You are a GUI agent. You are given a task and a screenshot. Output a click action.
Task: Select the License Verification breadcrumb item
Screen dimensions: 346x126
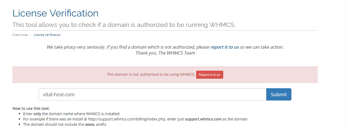click(47, 35)
